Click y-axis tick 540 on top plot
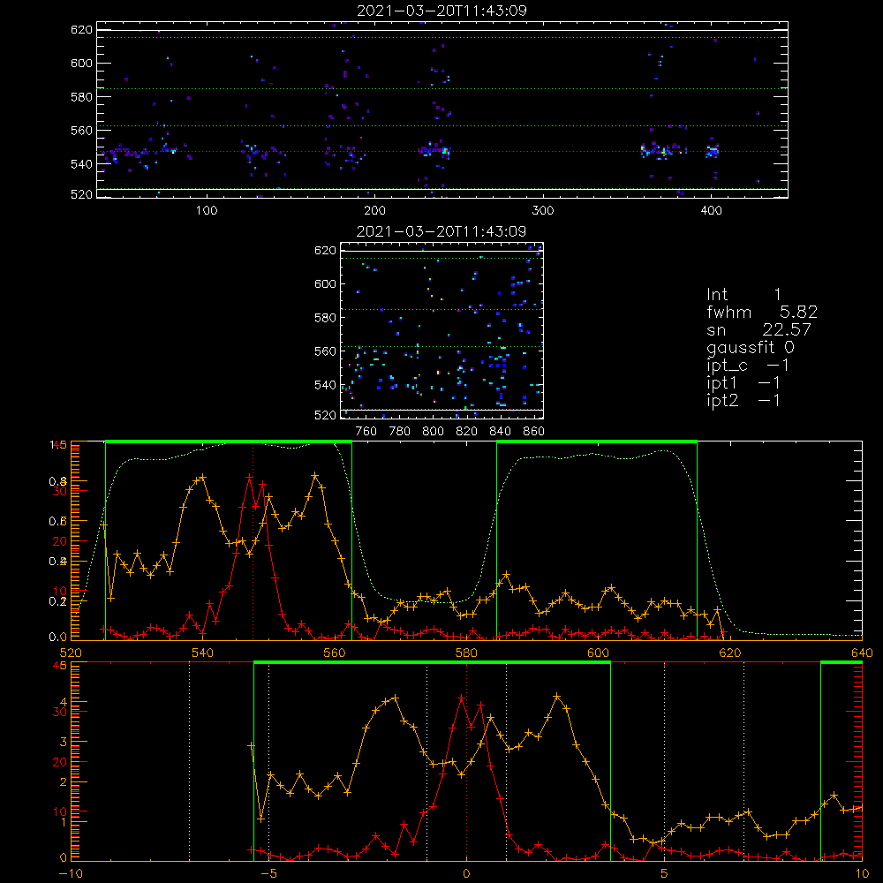This screenshot has height=883, width=883. (81, 164)
